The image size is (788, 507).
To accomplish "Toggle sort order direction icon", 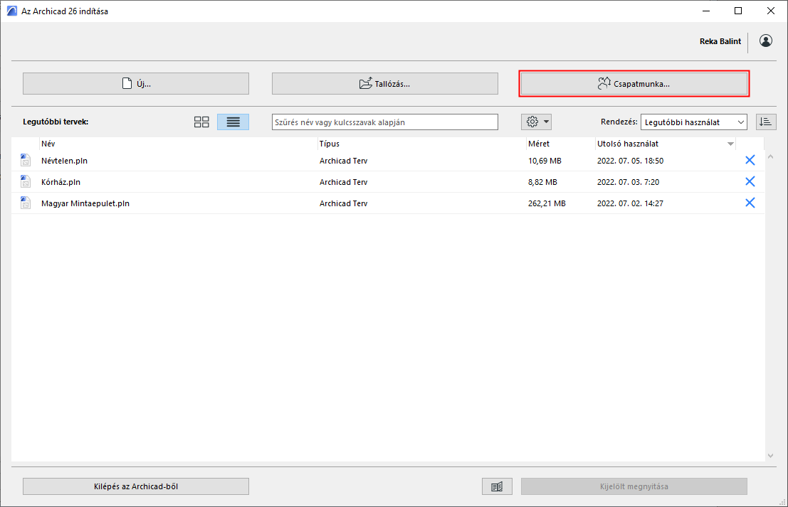I will tap(766, 122).
